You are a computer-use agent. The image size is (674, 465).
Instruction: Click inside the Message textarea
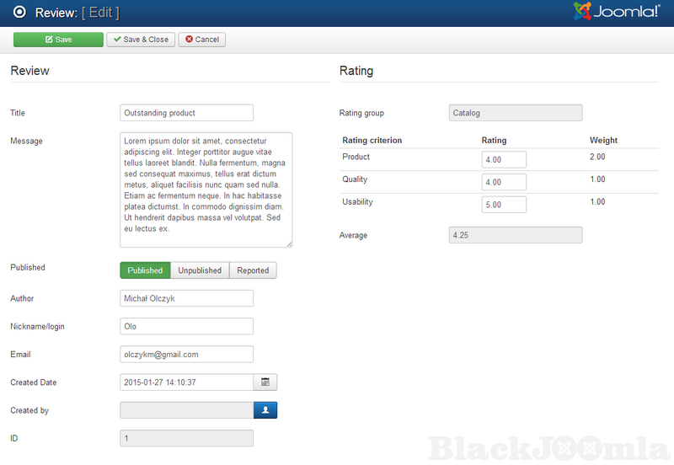206,190
